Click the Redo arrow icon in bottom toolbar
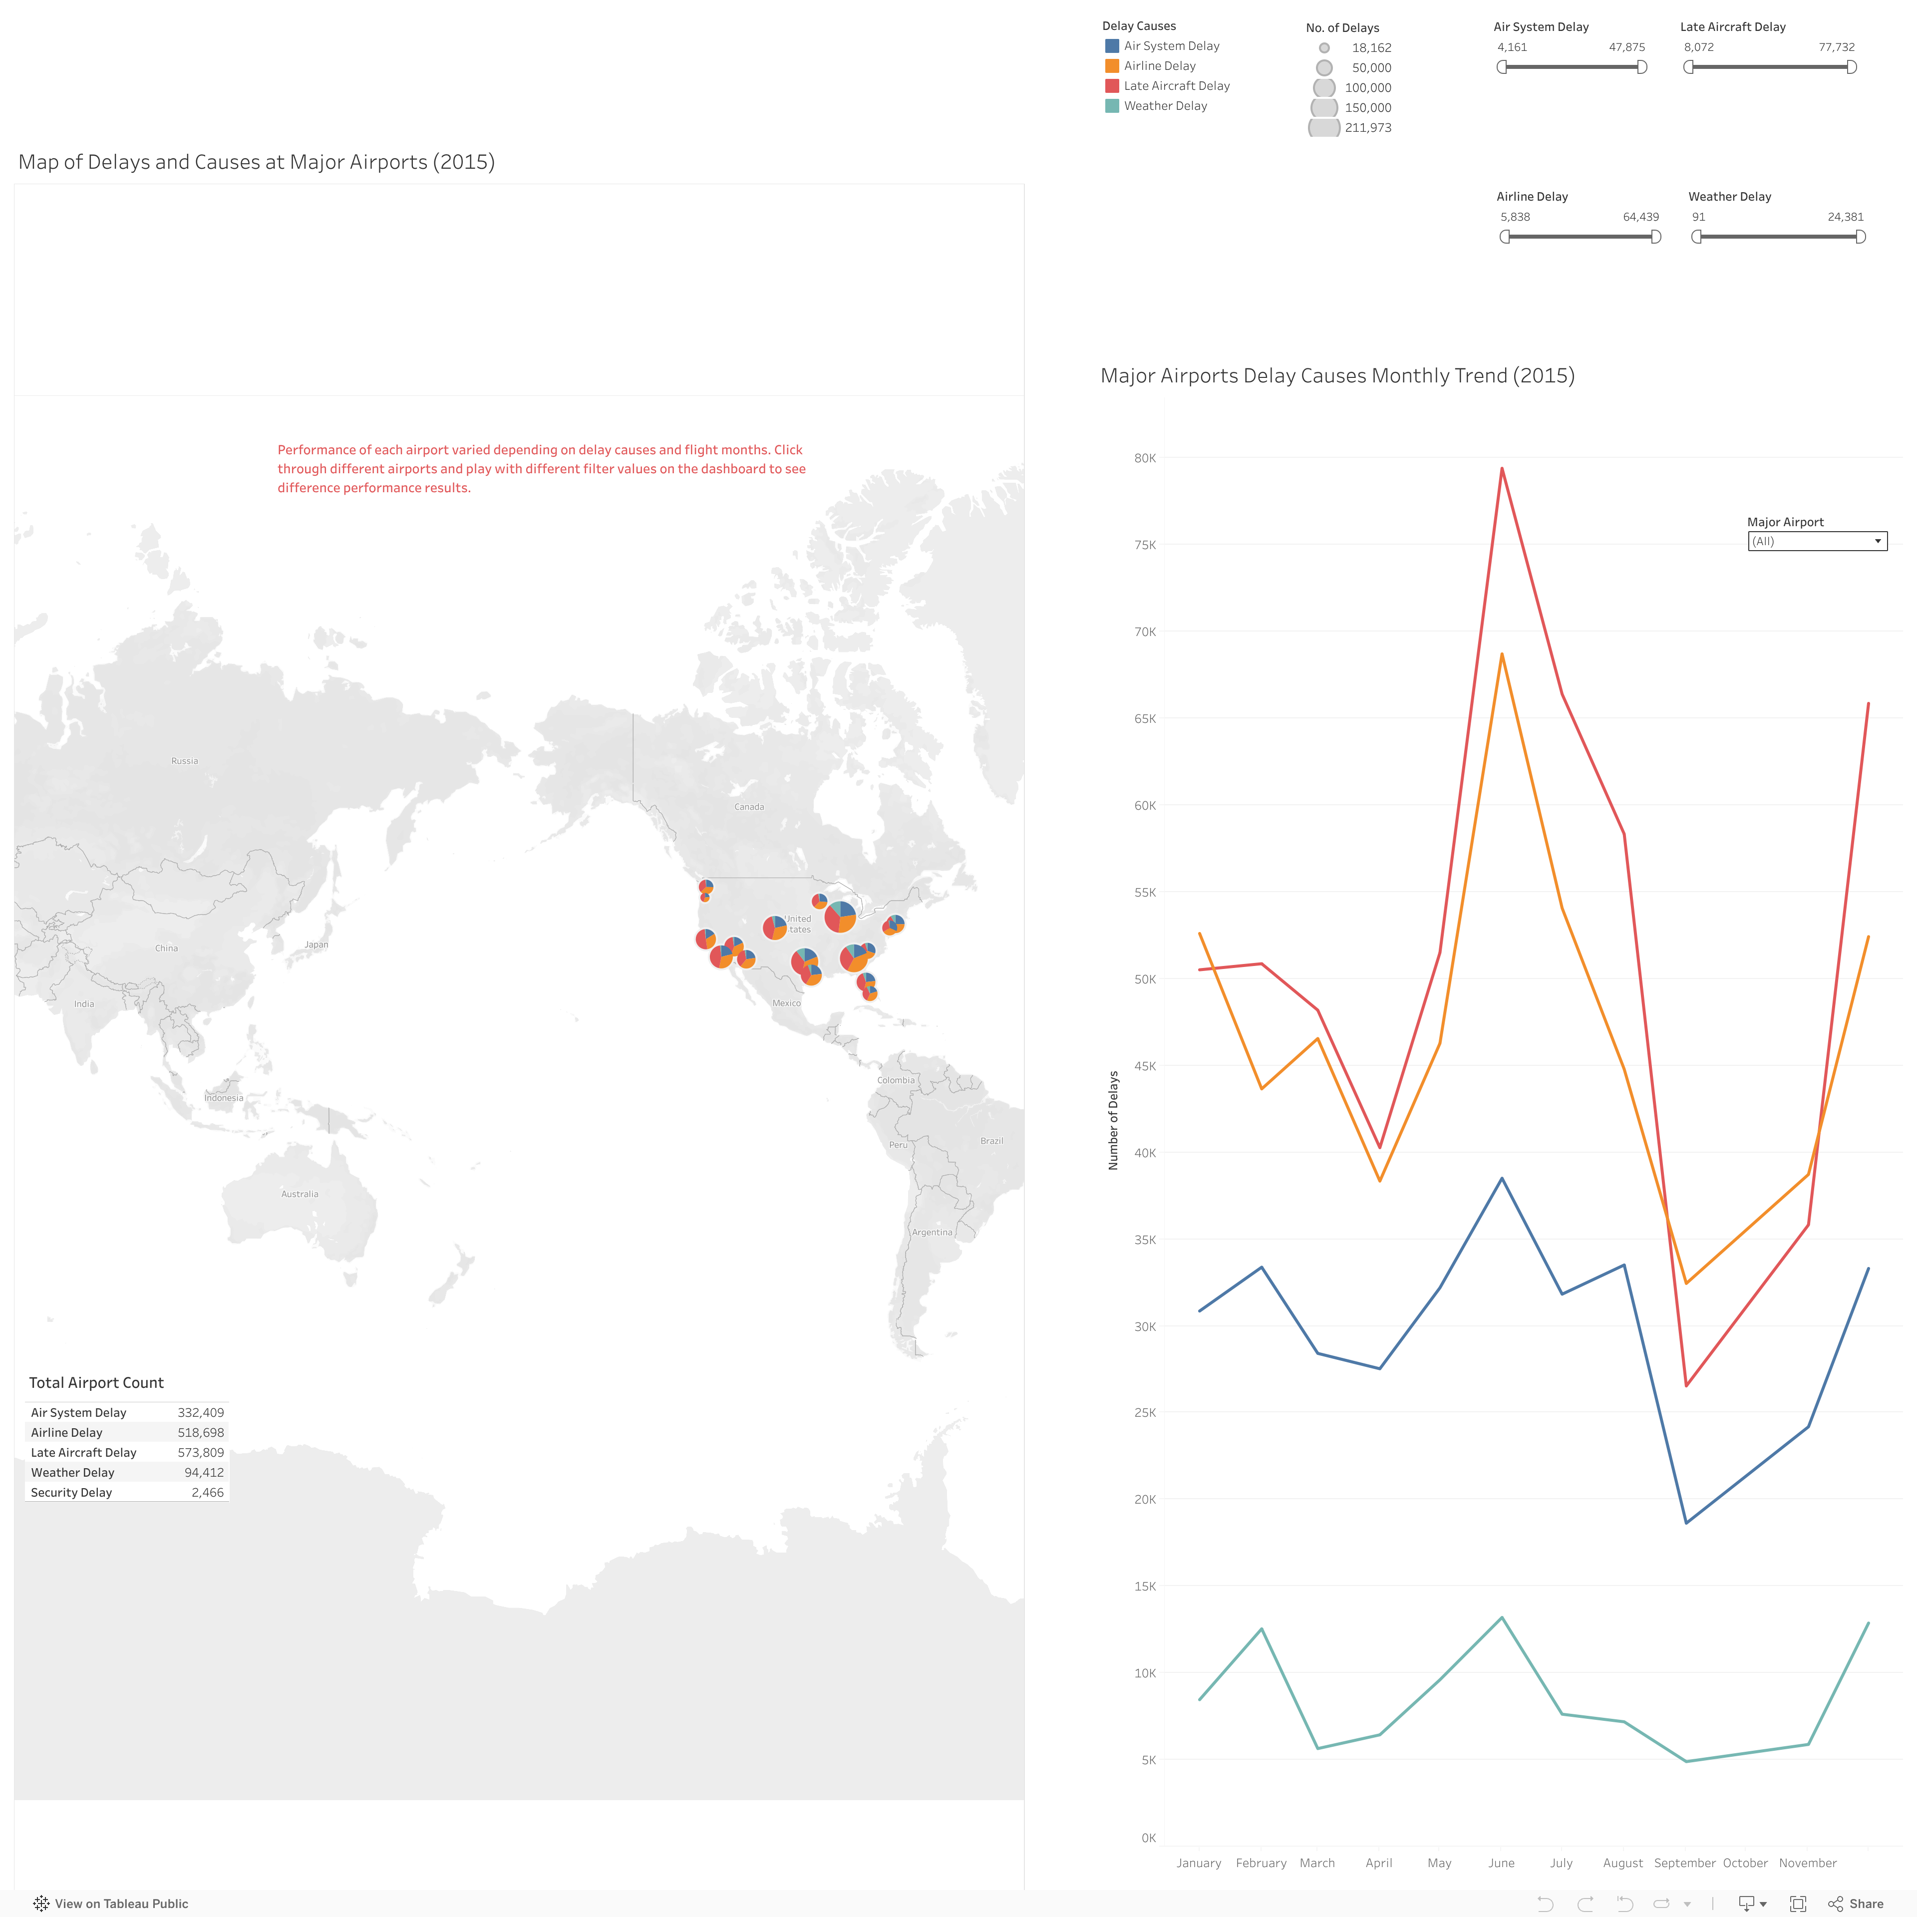This screenshot has width=1917, height=1917. click(x=1585, y=1903)
